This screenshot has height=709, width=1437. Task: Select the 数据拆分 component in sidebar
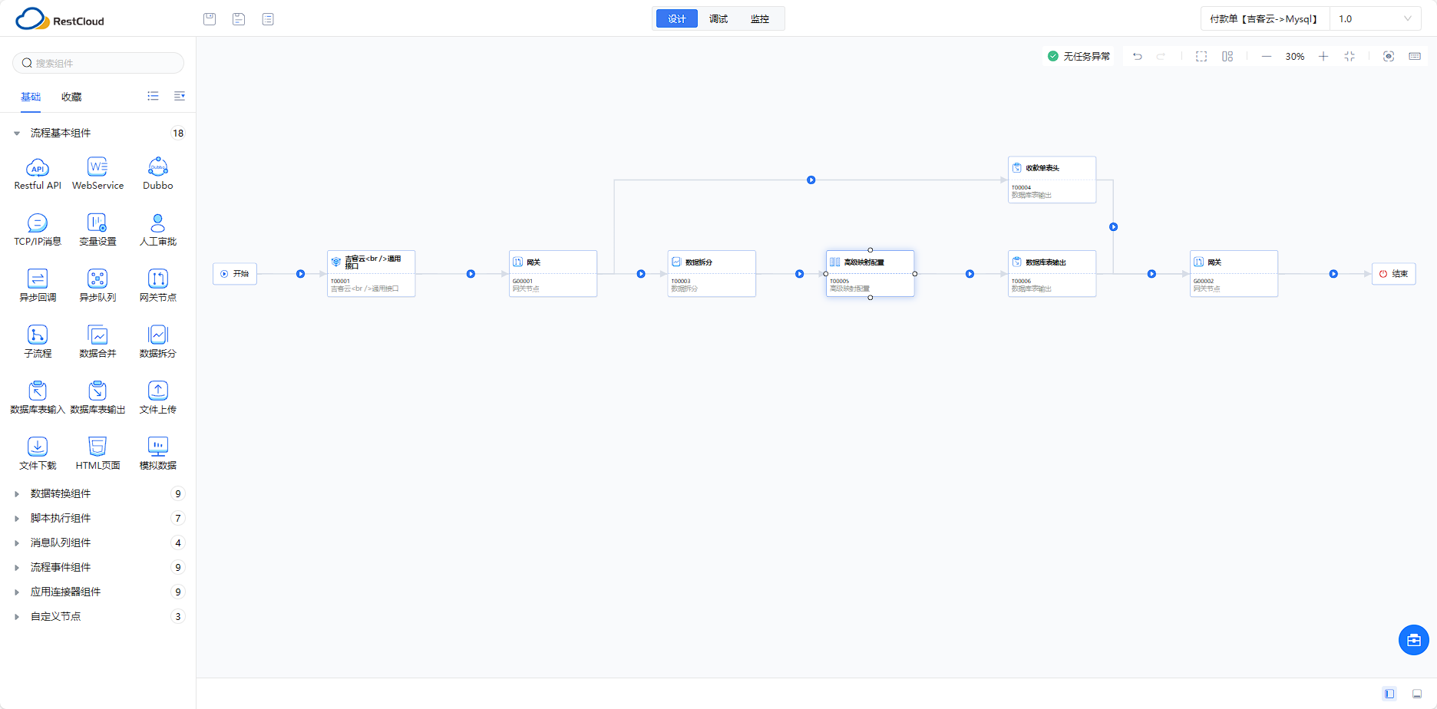(157, 341)
